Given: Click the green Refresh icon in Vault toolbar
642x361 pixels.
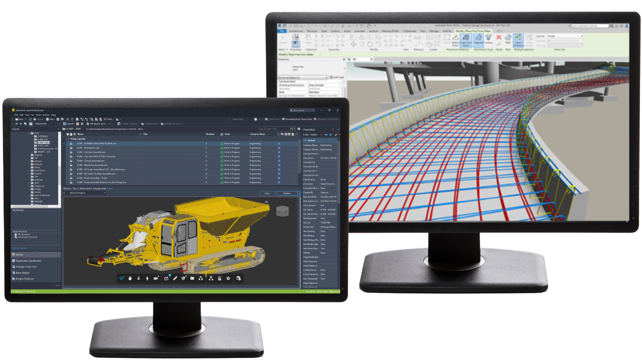Looking at the screenshot, I should tap(30, 119).
